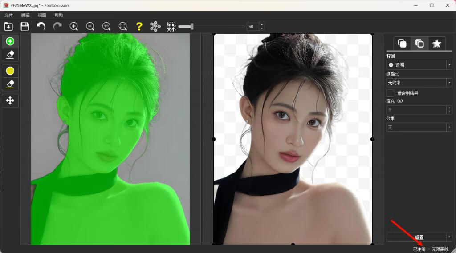The width and height of the screenshot is (456, 253).
Task: Click the 重置 button
Action: click(416, 237)
